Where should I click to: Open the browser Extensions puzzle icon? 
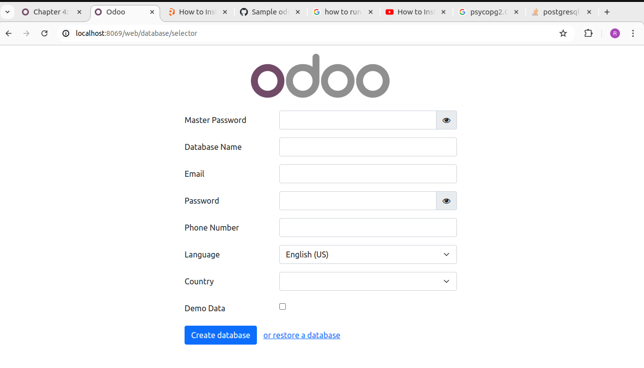point(589,33)
